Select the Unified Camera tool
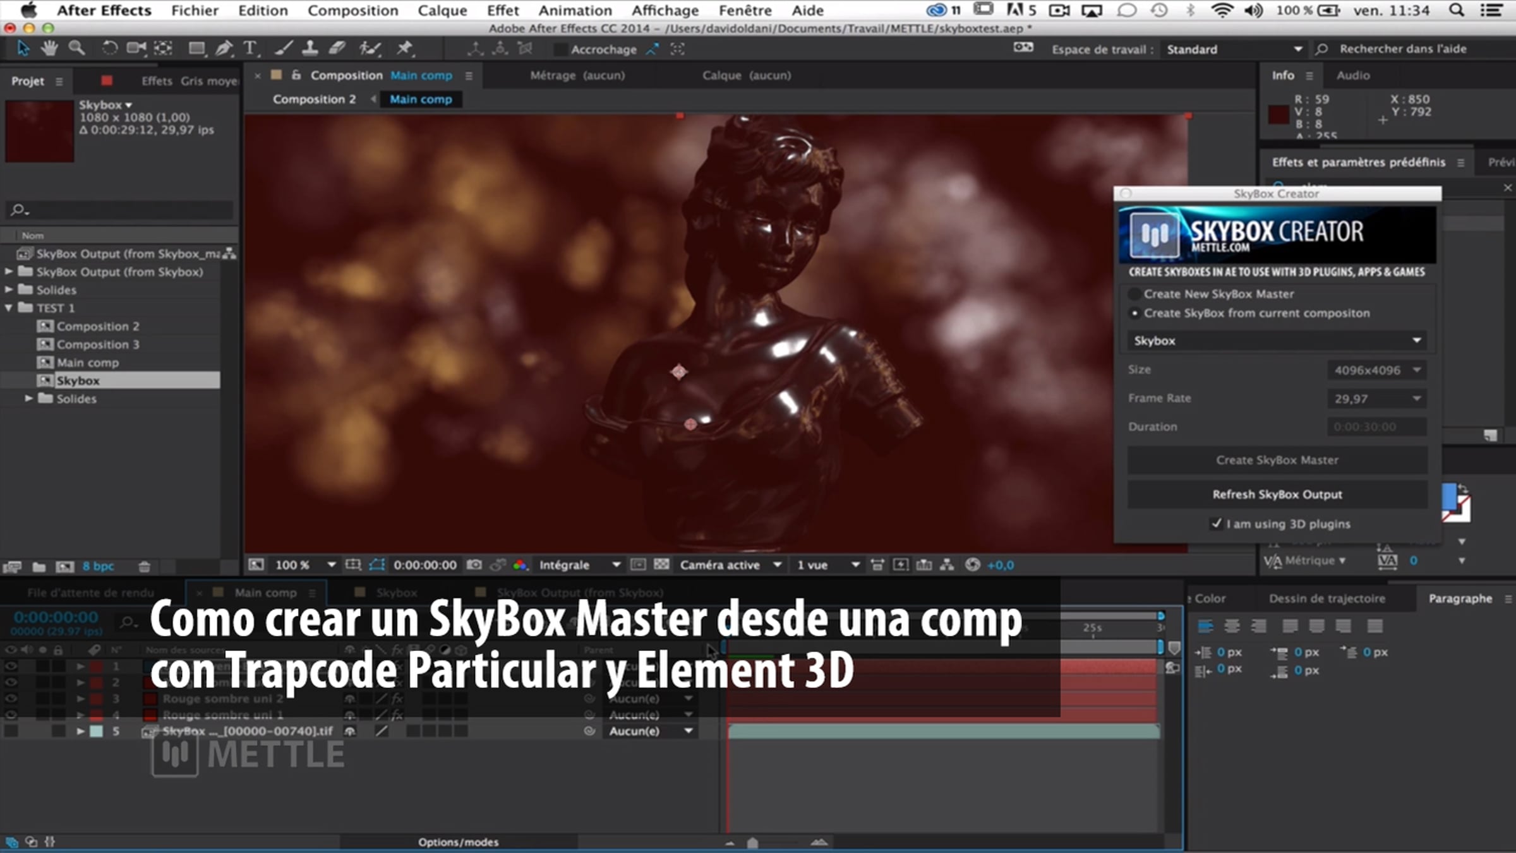This screenshot has height=853, width=1516. [136, 49]
